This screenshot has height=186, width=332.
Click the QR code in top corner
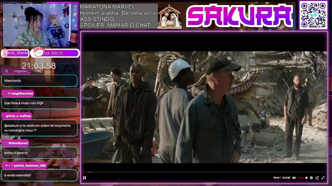(x=313, y=15)
